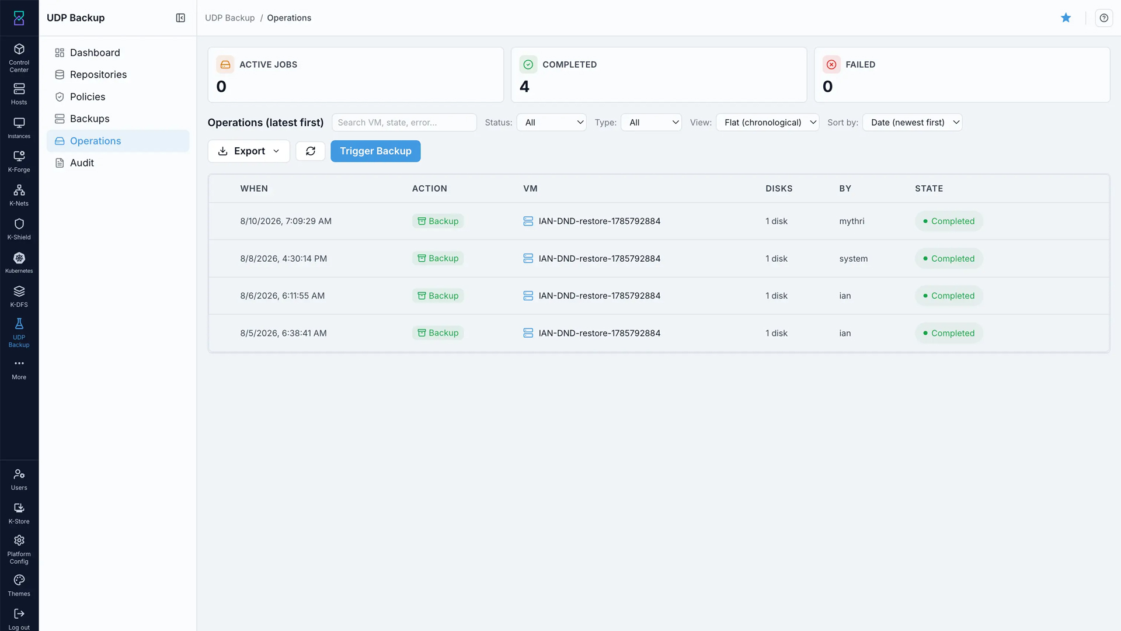Screen dimensions: 1121x631
Task: Go to Instances in the rail
Action: click(19, 128)
